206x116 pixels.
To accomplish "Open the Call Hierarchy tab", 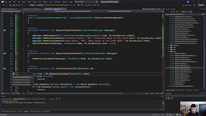I will click(46, 111).
